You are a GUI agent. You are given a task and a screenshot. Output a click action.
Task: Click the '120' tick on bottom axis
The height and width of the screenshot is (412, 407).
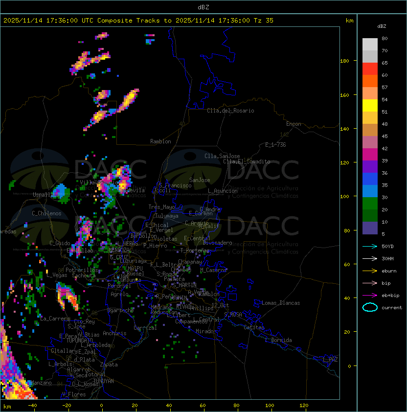pos(304,406)
